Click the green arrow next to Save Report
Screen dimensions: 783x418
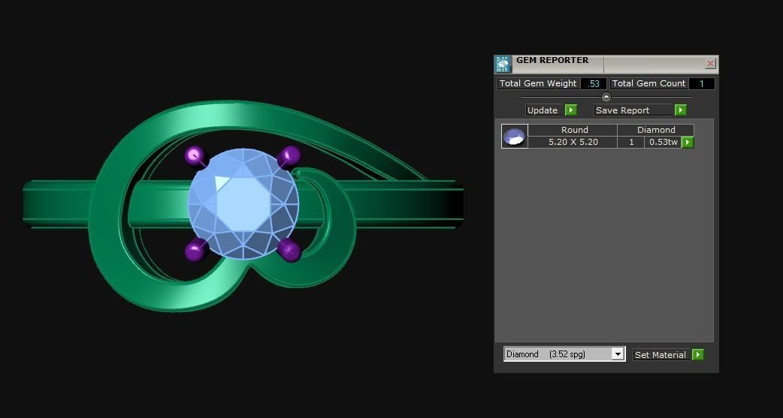[x=680, y=110]
